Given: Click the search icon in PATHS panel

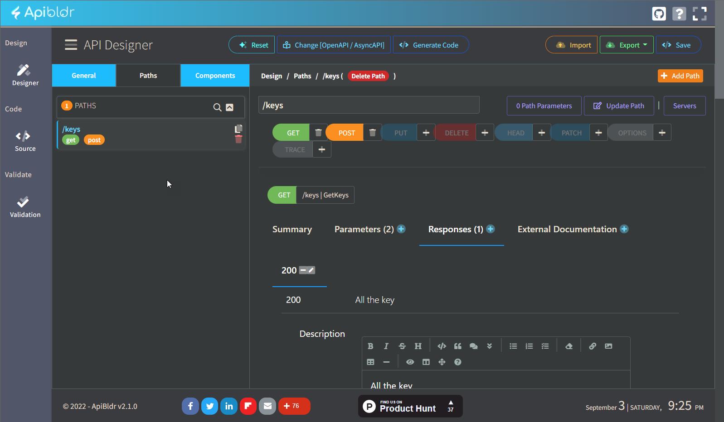Looking at the screenshot, I should 217,107.
